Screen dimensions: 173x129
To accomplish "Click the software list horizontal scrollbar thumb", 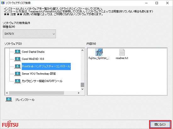I will [36, 93].
